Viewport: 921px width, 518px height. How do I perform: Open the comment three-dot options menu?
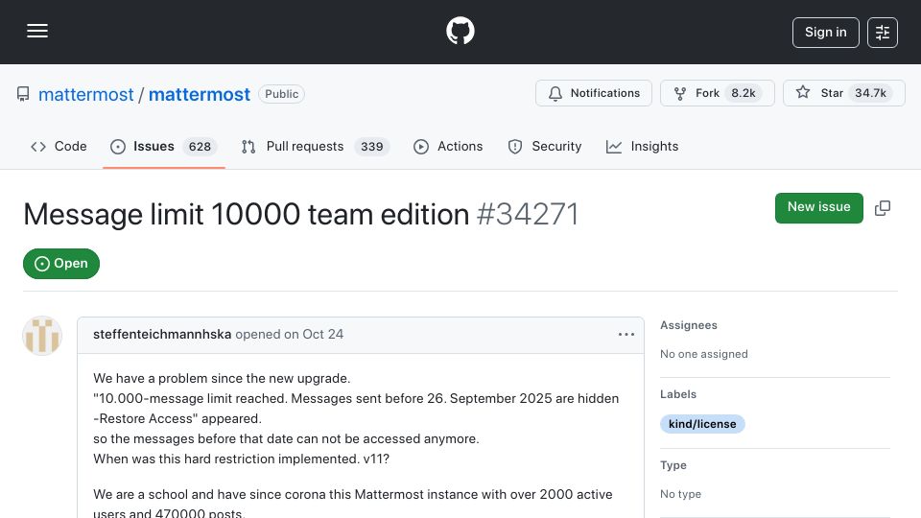click(626, 334)
